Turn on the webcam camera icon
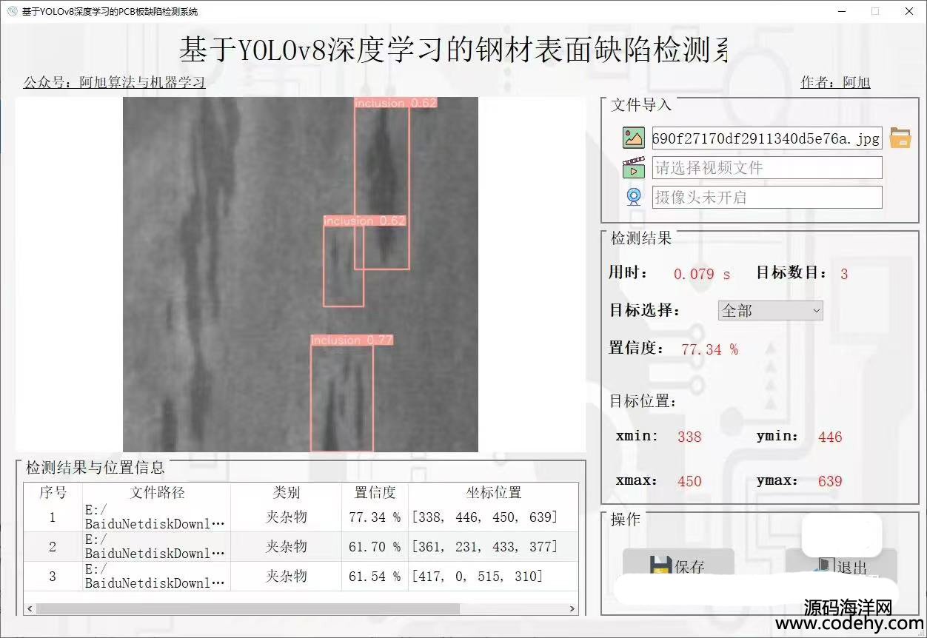This screenshot has height=638, width=927. (x=634, y=197)
